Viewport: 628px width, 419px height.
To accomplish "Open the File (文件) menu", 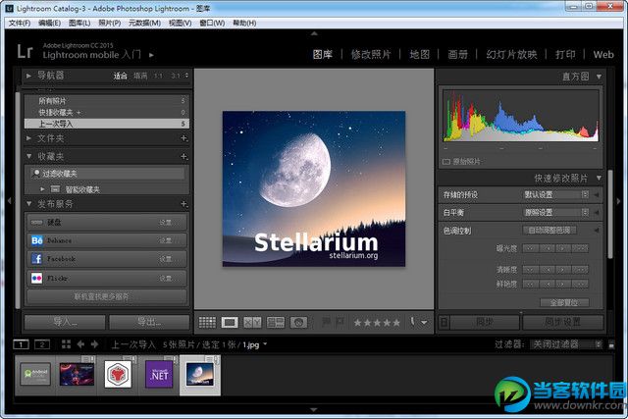I will (x=20, y=23).
